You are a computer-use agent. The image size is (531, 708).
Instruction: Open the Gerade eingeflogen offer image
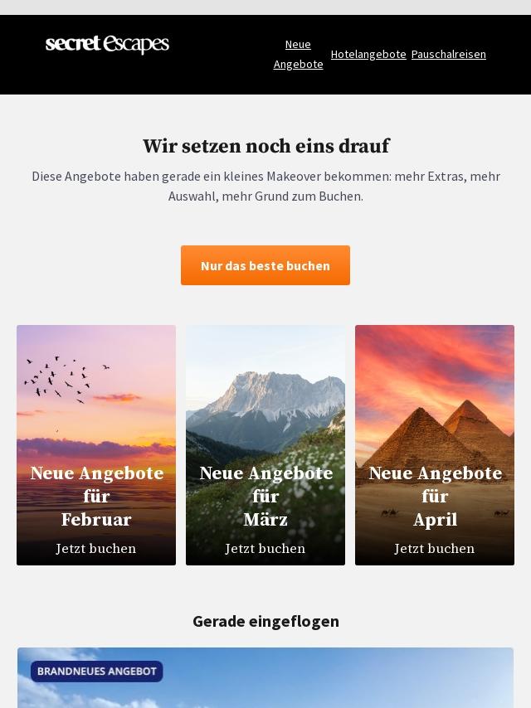[265, 678]
